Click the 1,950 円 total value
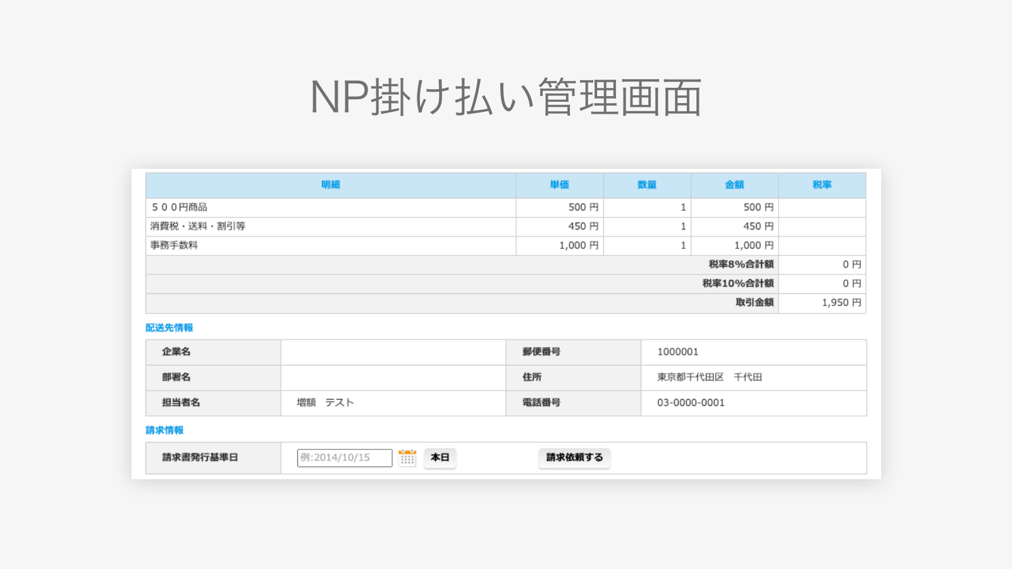The height and width of the screenshot is (569, 1012). pyautogui.click(x=842, y=303)
